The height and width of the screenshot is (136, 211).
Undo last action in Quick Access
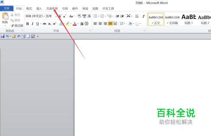[7, 36]
